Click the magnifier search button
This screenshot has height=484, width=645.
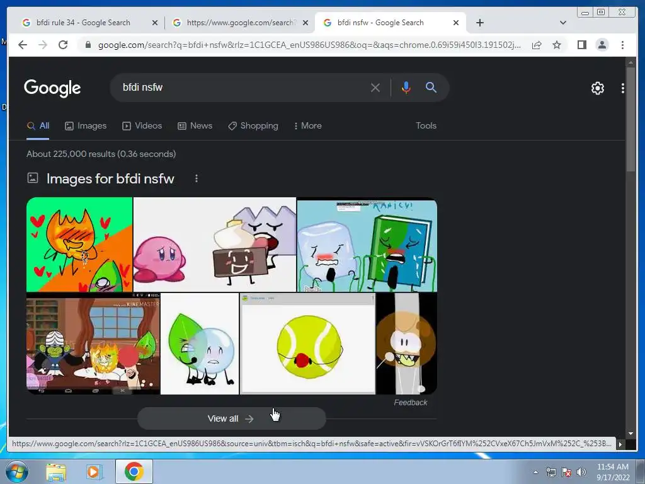pos(431,87)
